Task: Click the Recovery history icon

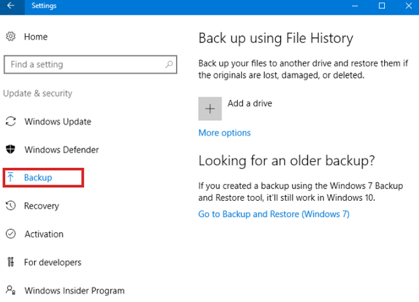Action: (10, 206)
